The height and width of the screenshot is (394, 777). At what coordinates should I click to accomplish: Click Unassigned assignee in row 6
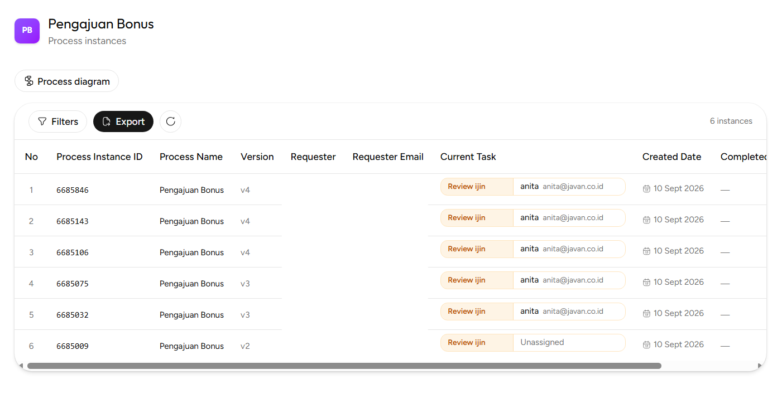(x=542, y=342)
